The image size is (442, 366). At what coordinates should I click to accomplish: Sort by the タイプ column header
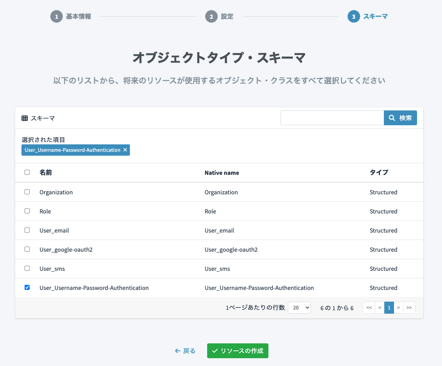pyautogui.click(x=379, y=172)
